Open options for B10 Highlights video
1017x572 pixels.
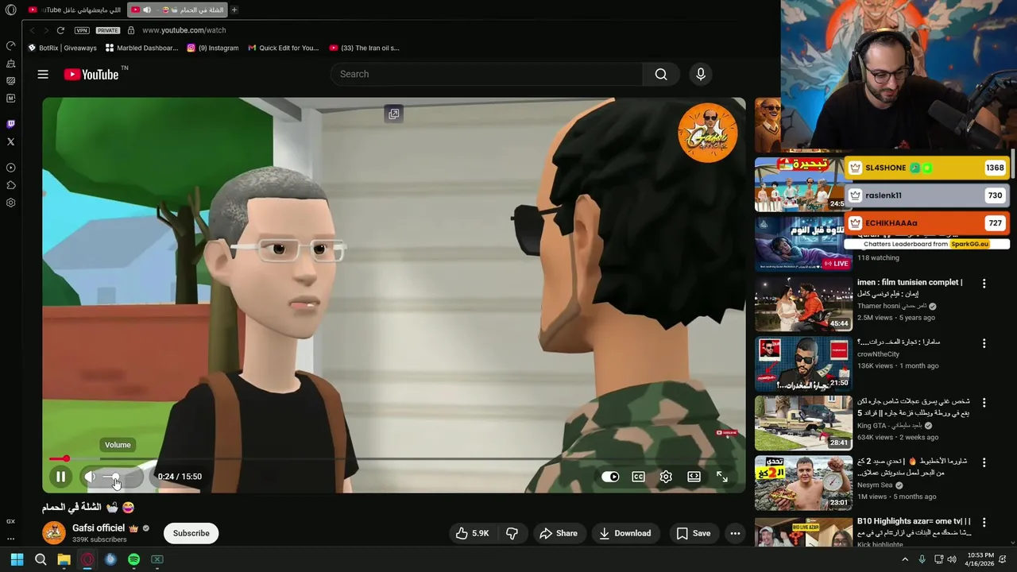(984, 522)
